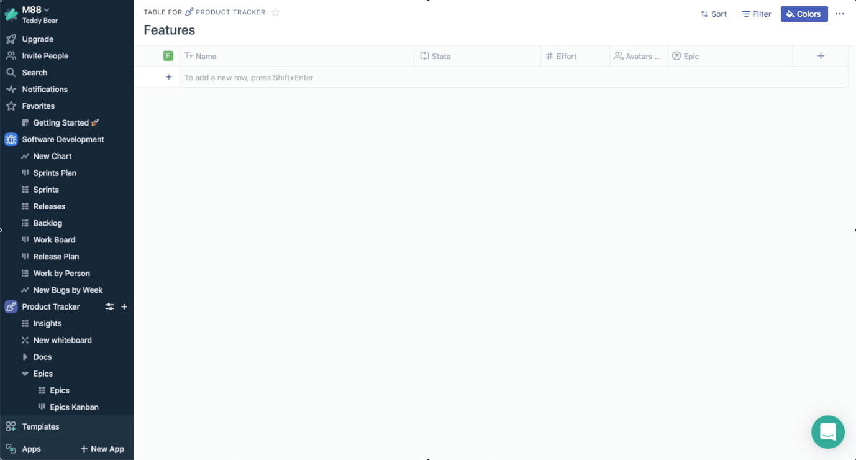This screenshot has height=460, width=856.
Task: Open Epics Kanban view
Action: [x=74, y=407]
